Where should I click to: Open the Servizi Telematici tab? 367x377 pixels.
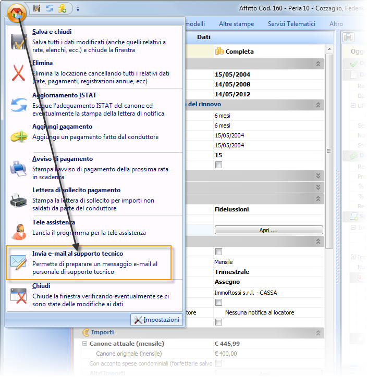(291, 24)
